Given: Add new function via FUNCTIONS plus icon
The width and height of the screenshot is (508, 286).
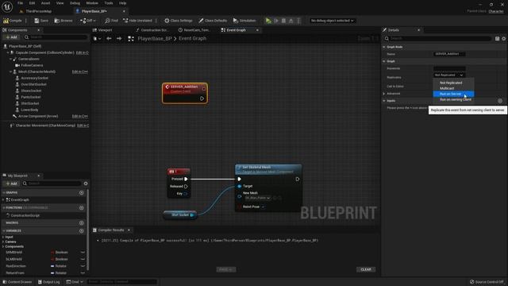Looking at the screenshot, I should coord(81,207).
